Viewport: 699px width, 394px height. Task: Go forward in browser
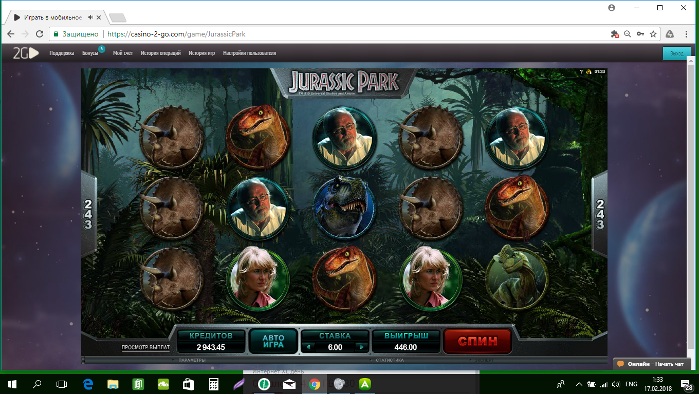(x=25, y=34)
